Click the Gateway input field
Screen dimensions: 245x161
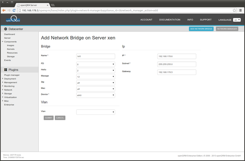click(176, 72)
